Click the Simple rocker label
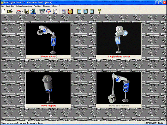 tap(48, 57)
